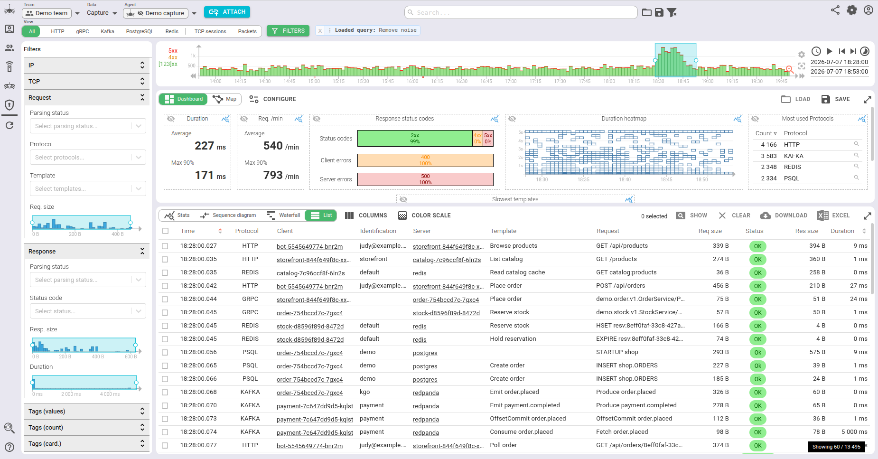Click the Resp. size range slider
This screenshot has height=459, width=878.
tap(84, 345)
